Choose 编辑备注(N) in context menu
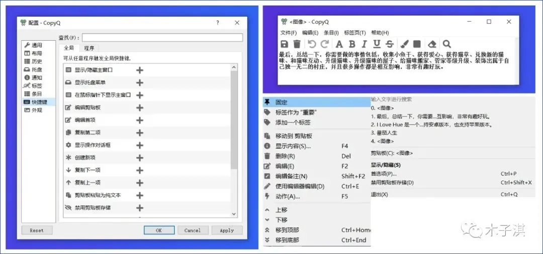 (317, 176)
